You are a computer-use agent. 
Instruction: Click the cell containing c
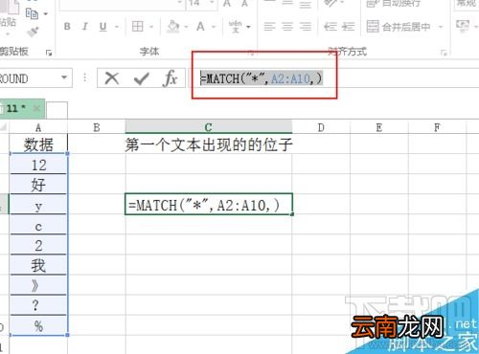38,225
